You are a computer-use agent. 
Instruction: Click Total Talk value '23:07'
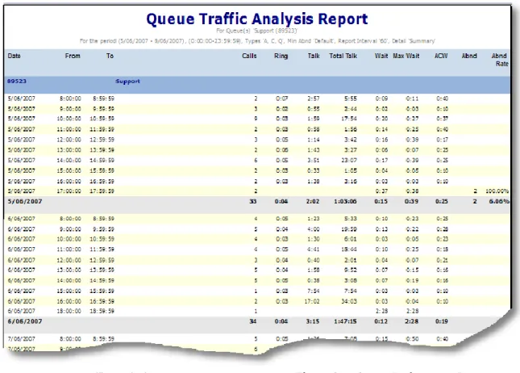[x=349, y=160]
